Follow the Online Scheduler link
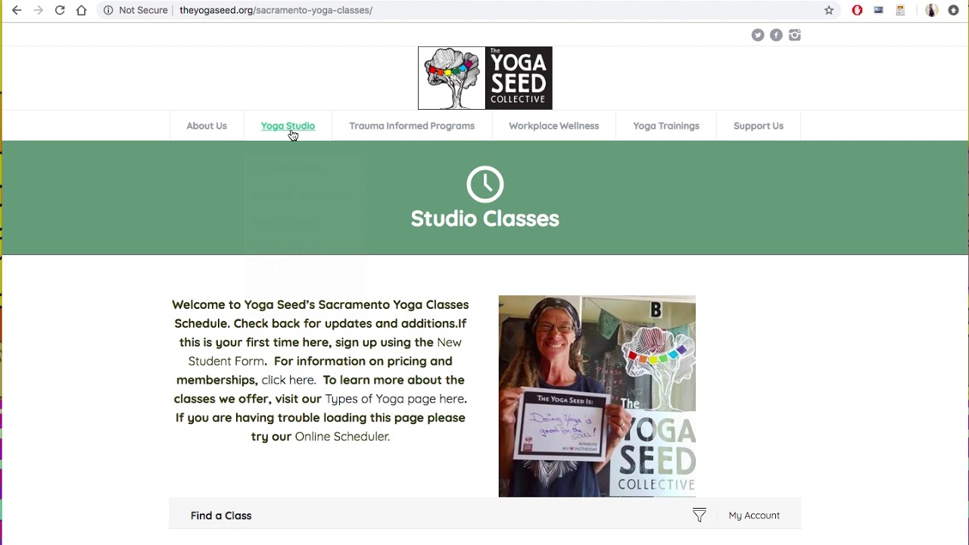This screenshot has width=969, height=545. (x=342, y=437)
